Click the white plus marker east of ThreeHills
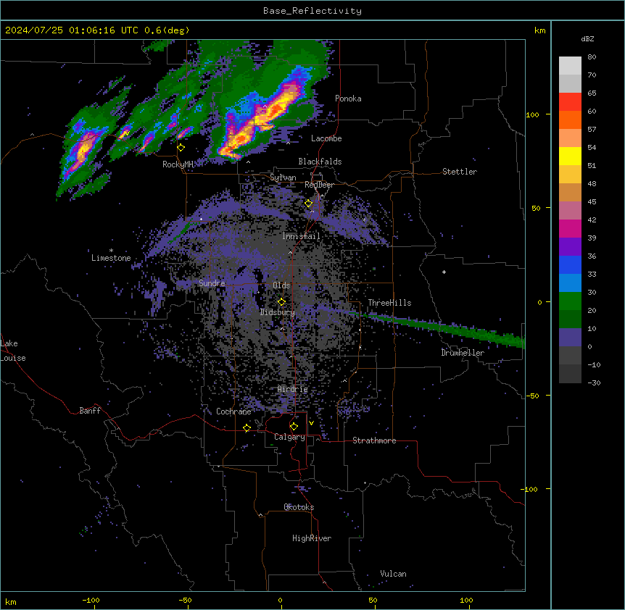The image size is (625, 610). [444, 272]
